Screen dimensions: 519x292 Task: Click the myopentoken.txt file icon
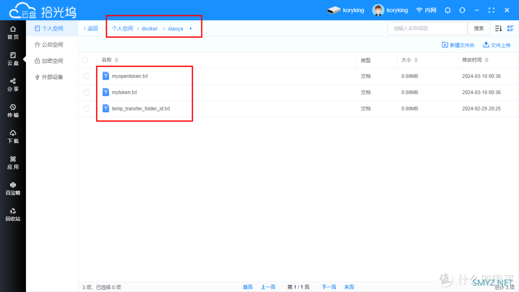106,76
